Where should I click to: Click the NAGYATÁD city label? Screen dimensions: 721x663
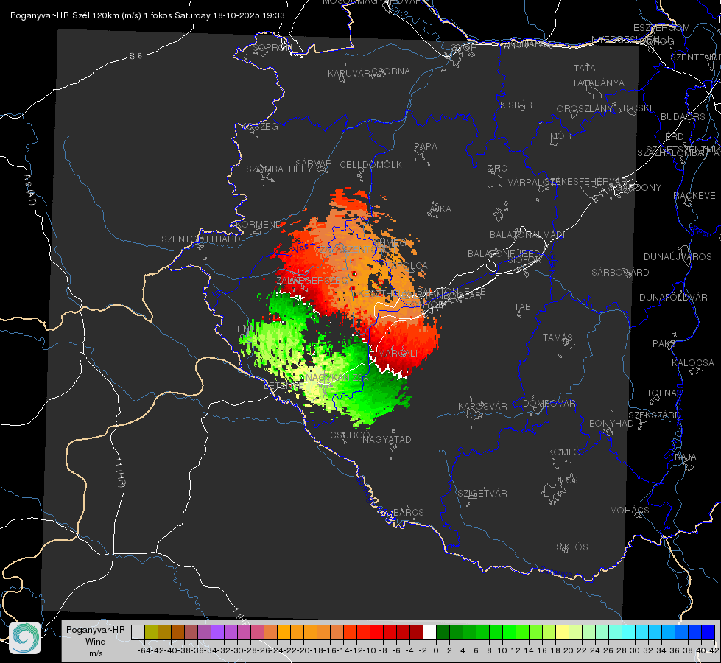[x=387, y=439]
